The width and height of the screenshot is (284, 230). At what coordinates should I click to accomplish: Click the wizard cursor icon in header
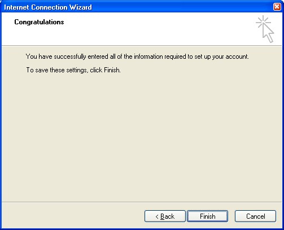pyautogui.click(x=265, y=29)
